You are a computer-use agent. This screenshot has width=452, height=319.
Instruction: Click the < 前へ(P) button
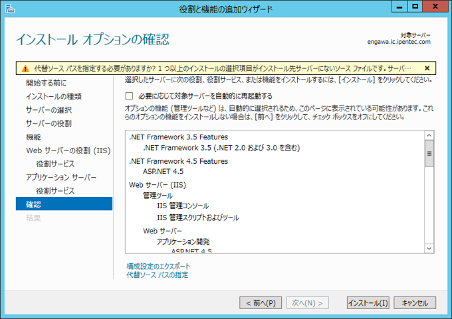pos(261,303)
